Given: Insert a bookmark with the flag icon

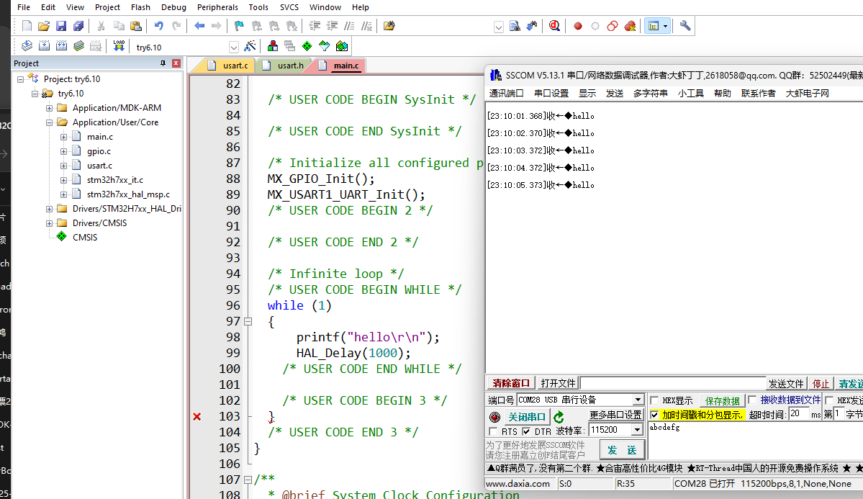Looking at the screenshot, I should pos(239,26).
